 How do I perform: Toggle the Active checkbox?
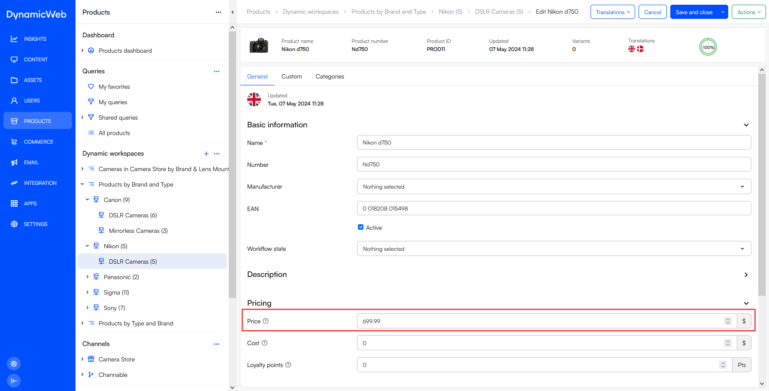pos(360,227)
